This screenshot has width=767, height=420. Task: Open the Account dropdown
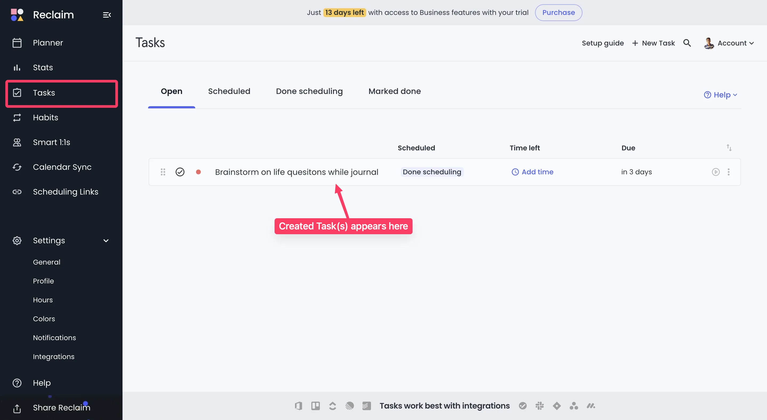pos(729,43)
